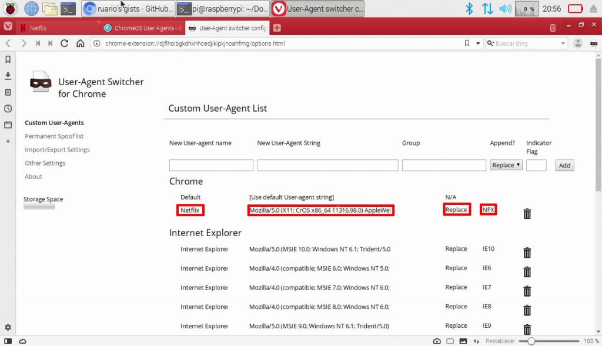602x346 pixels.
Task: Open the closed tabs trash icon
Action: pyautogui.click(x=553, y=28)
